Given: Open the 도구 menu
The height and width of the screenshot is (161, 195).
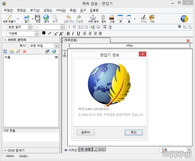Looking at the screenshot, I should click(83, 10).
